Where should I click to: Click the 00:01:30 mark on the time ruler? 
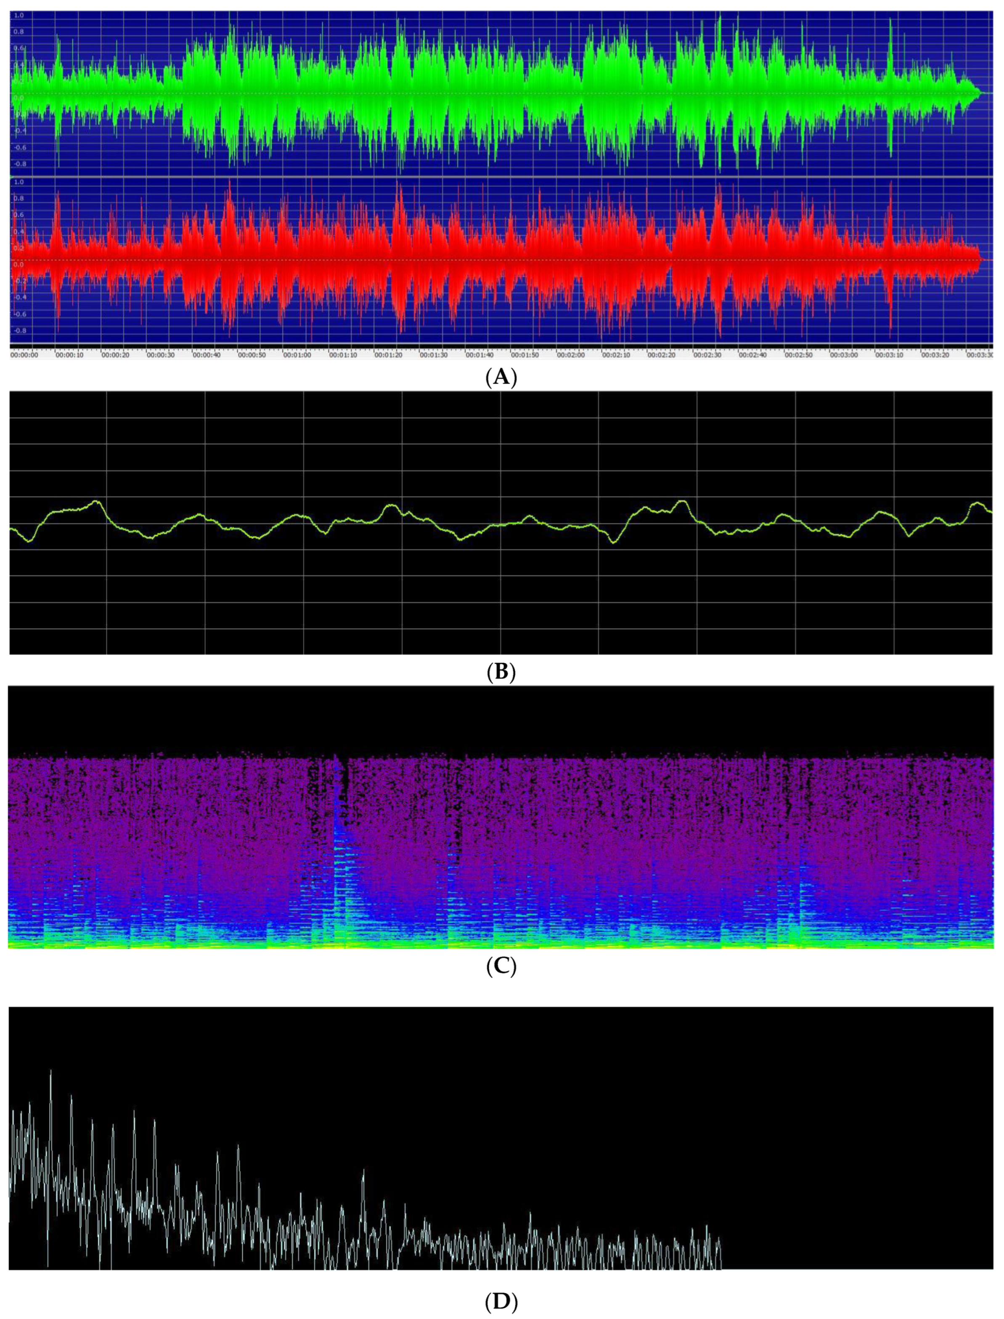[434, 355]
